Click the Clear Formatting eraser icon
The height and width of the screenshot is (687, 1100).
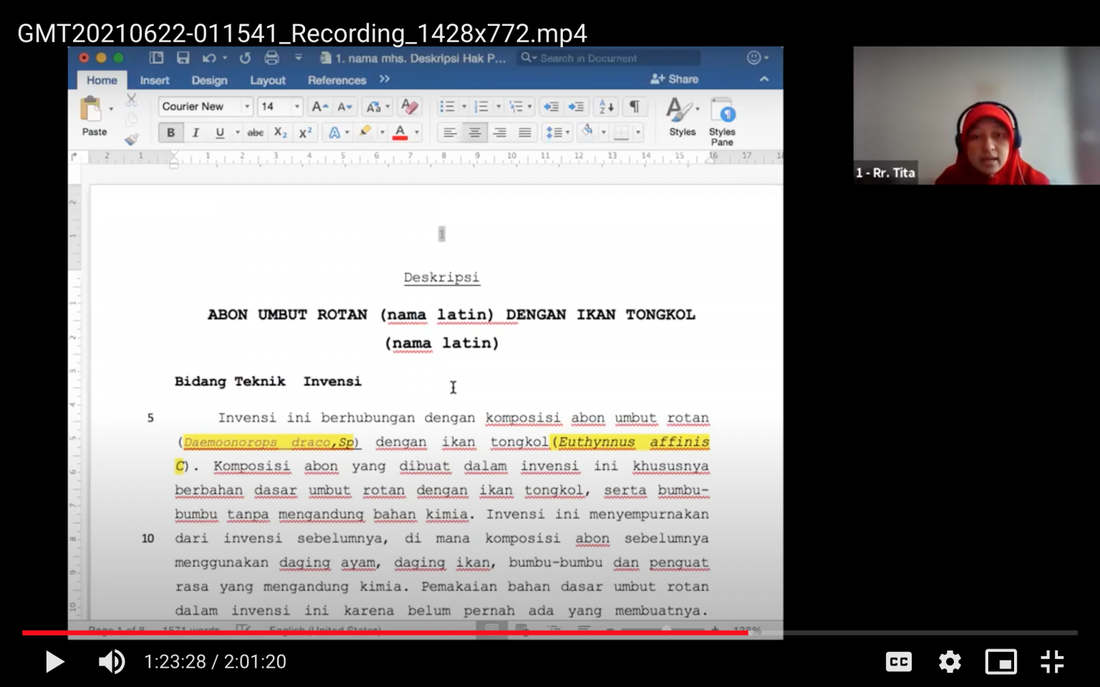410,107
